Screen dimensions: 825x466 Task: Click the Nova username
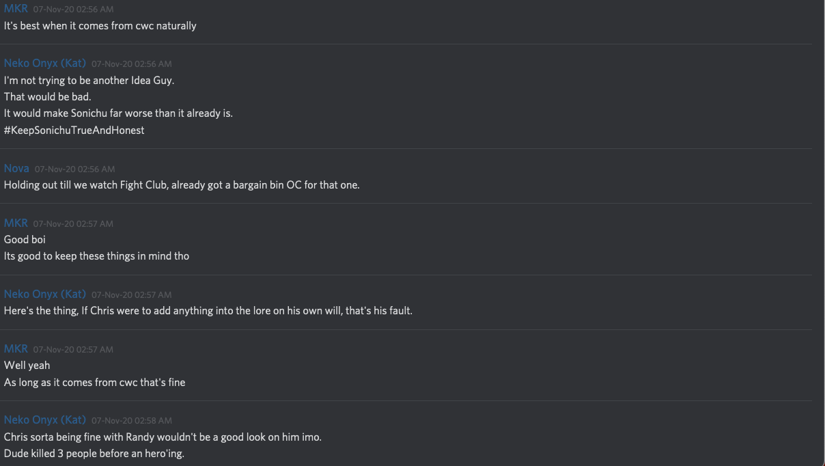pos(16,168)
